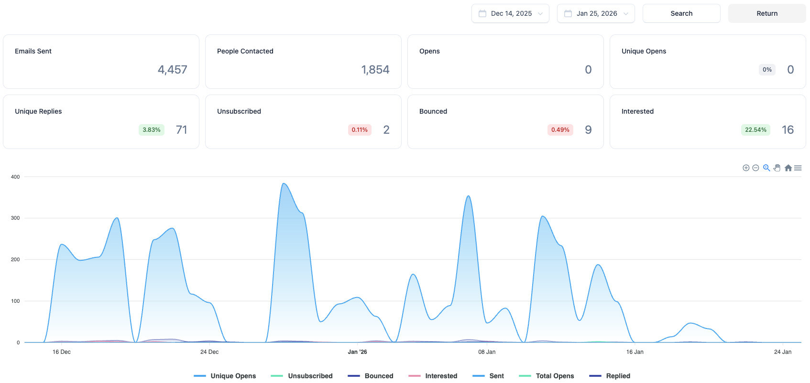810x383 pixels.
Task: Click the Opens card title
Action: [x=429, y=51]
